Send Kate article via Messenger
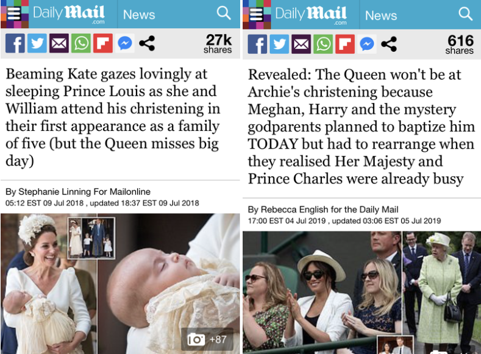Viewport: 481px width, 354px height. 125,43
